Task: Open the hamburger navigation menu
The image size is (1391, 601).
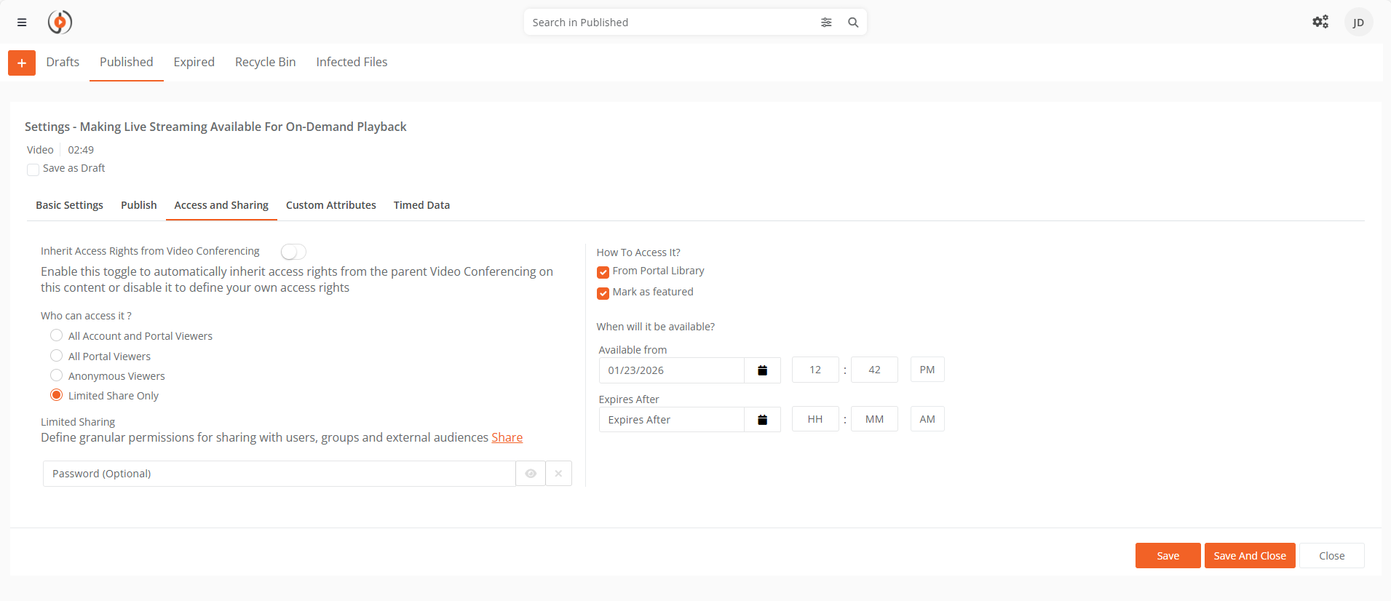Action: [22, 23]
